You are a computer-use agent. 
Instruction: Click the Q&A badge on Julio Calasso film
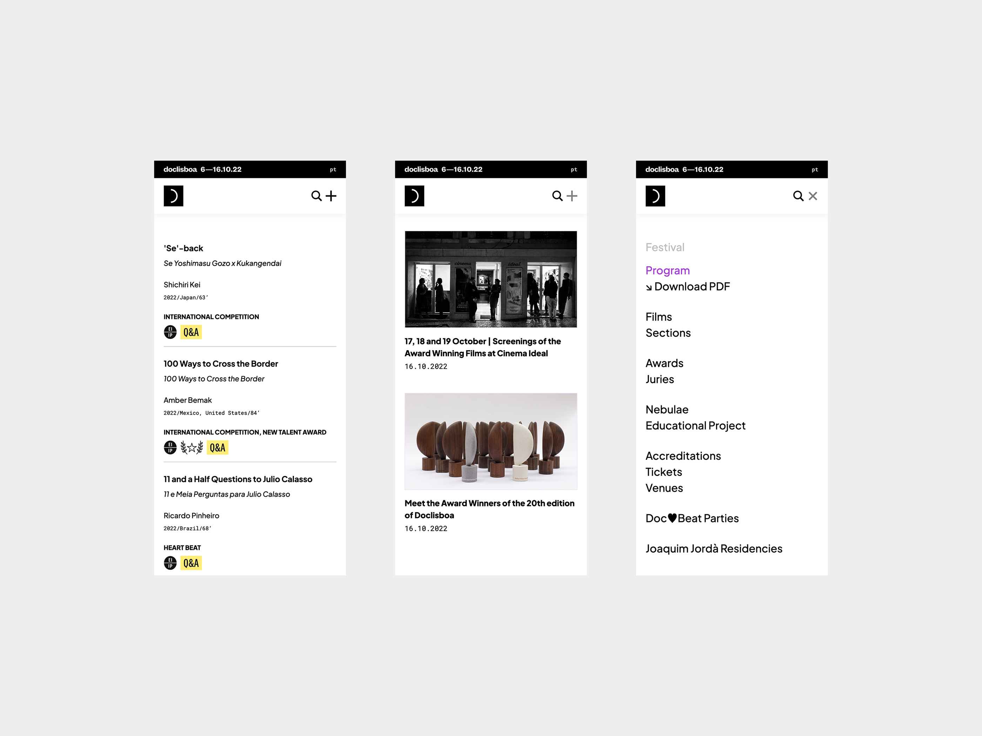[x=191, y=563]
